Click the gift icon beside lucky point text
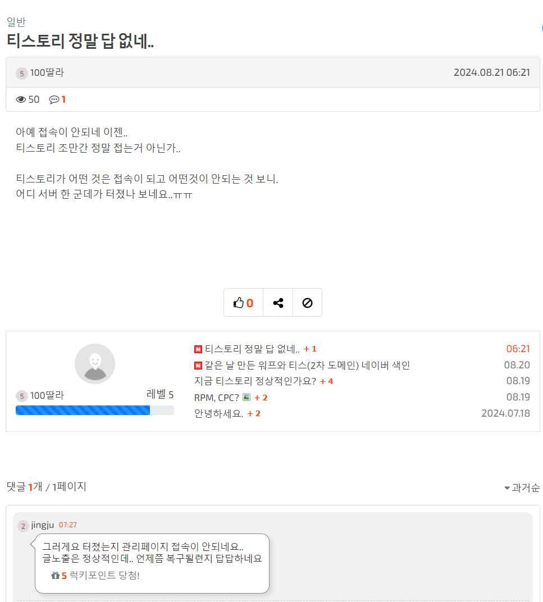The width and height of the screenshot is (543, 602). (x=55, y=575)
